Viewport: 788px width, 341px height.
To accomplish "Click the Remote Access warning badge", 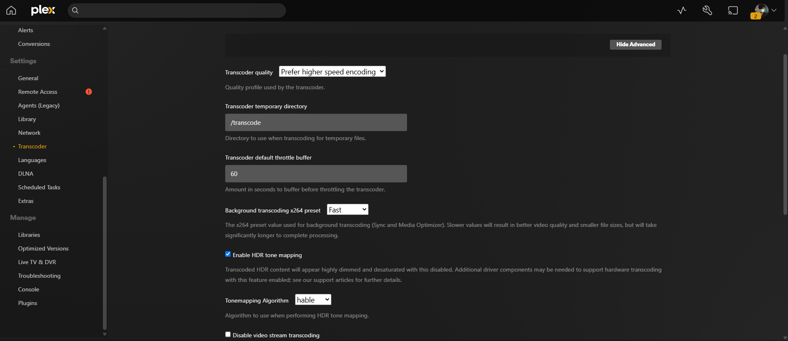I will (x=89, y=92).
